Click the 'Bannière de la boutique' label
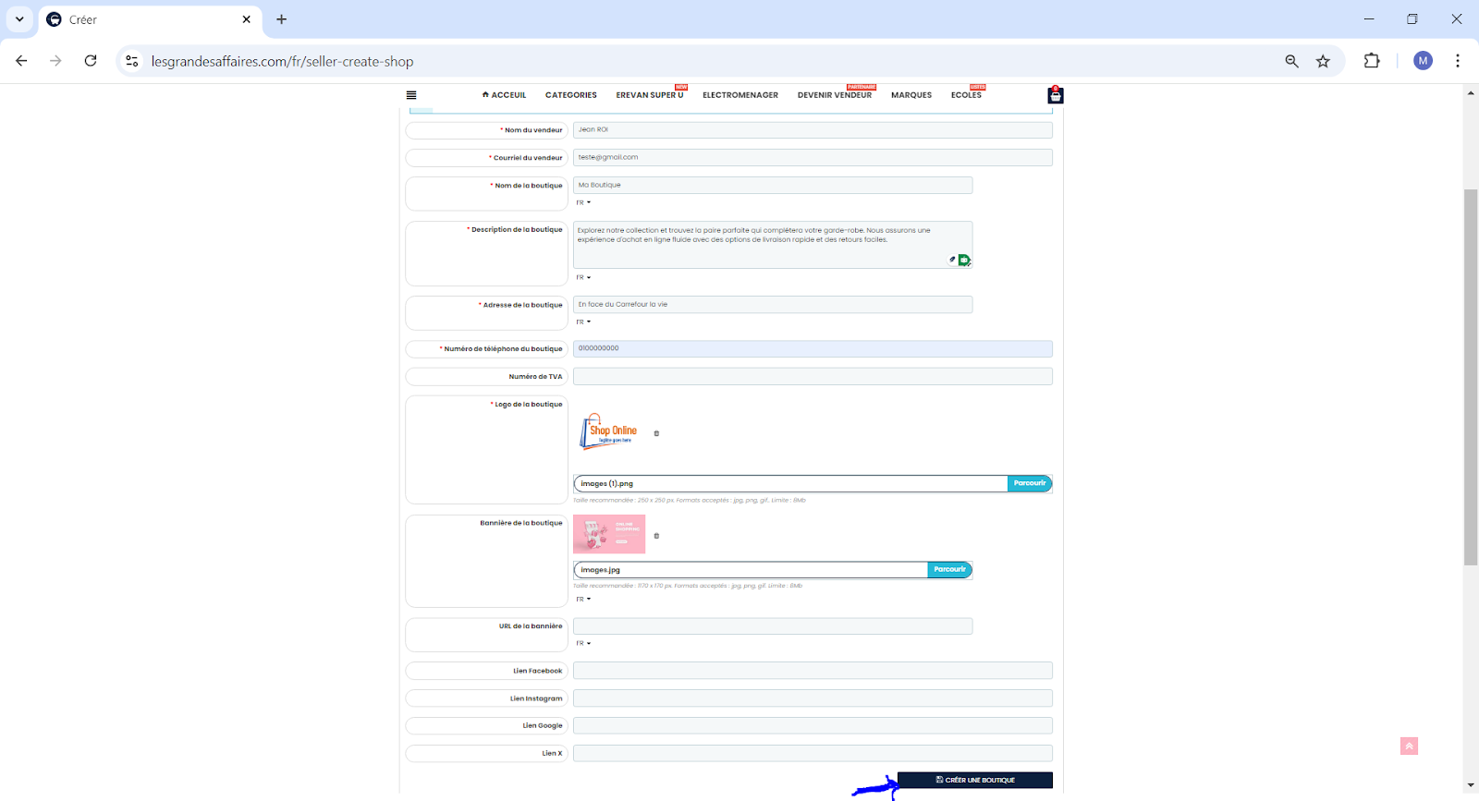The width and height of the screenshot is (1479, 801). (x=520, y=523)
